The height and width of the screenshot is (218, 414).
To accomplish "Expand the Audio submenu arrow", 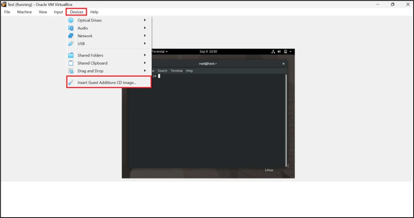I will coord(145,28).
